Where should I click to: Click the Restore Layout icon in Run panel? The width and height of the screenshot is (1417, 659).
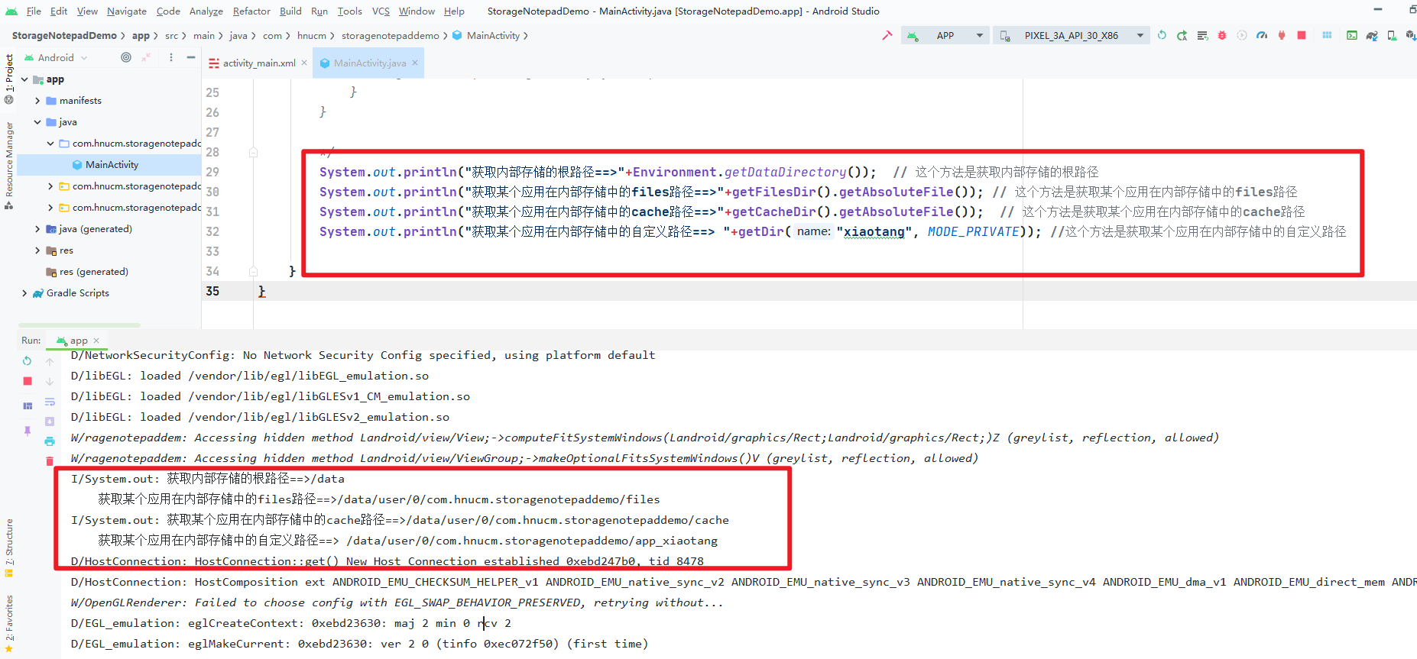[28, 405]
